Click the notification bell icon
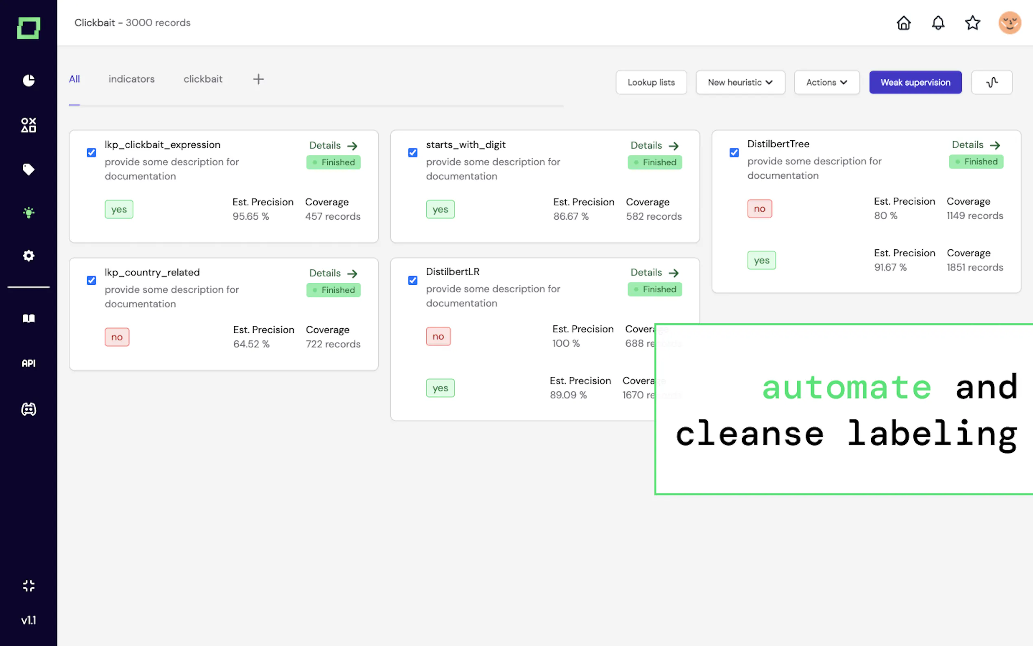 pos(938,23)
